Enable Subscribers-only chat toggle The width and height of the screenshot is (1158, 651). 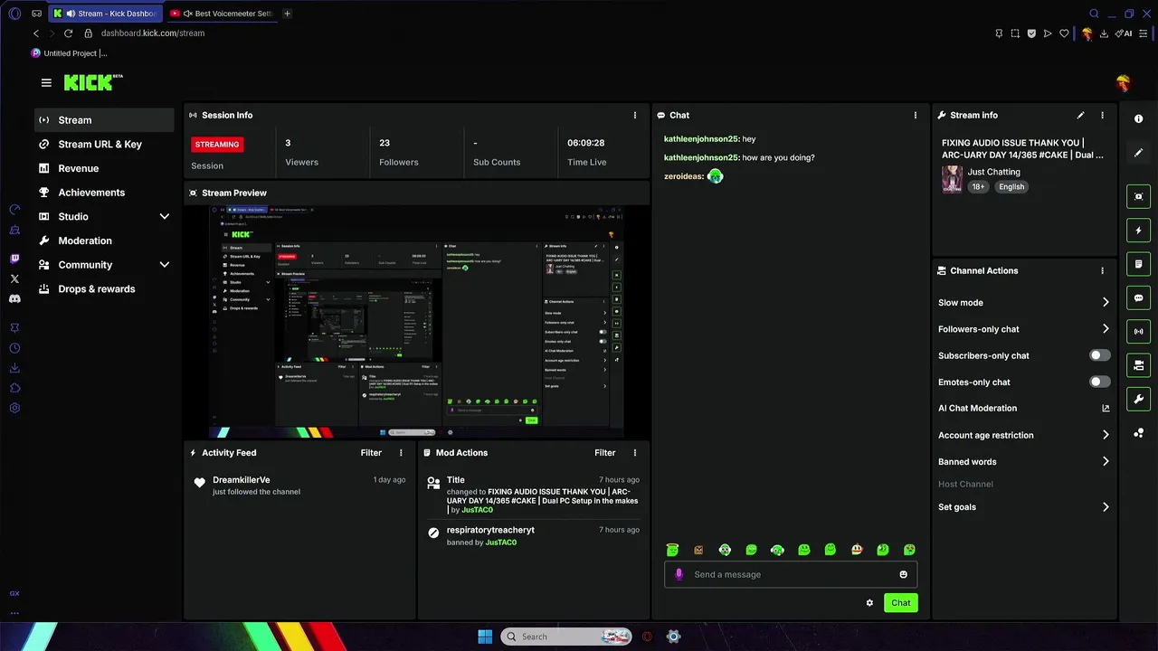point(1099,355)
